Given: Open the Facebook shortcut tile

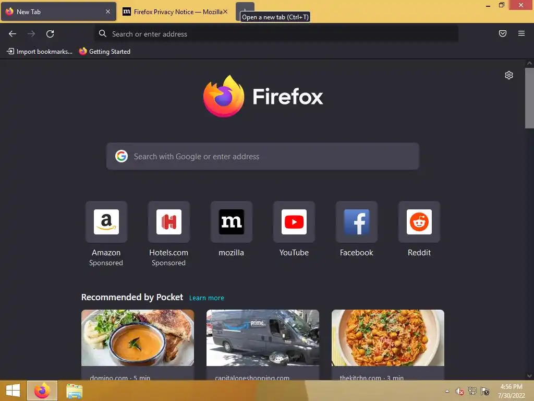Looking at the screenshot, I should coord(357,222).
